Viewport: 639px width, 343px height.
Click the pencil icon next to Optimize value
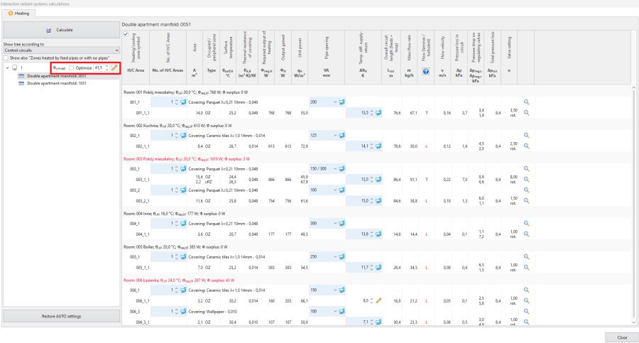pyautogui.click(x=114, y=67)
